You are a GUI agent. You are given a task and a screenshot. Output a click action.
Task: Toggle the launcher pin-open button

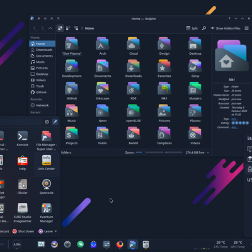tap(55, 122)
